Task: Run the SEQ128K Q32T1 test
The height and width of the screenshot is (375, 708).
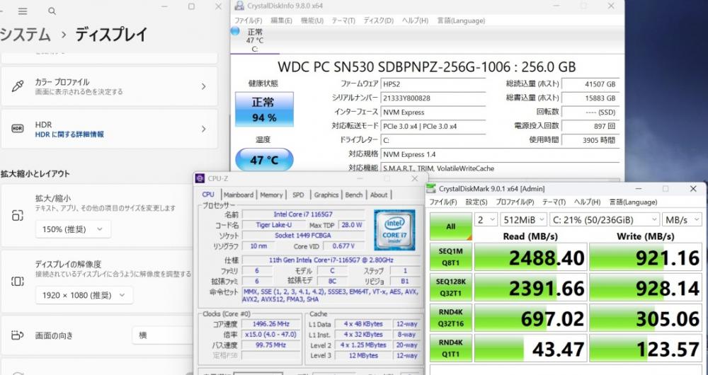Action: point(450,287)
